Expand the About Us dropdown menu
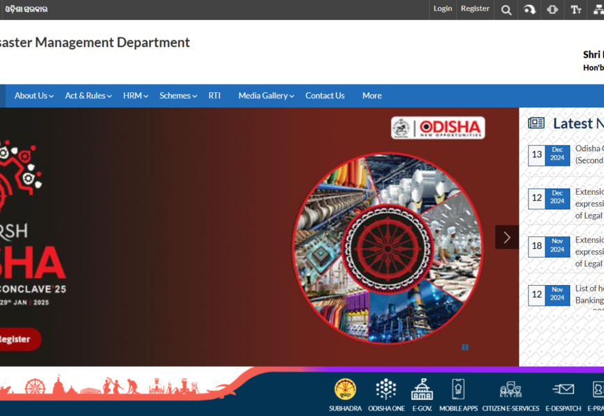Screen dimensions: 604x416 coord(34,96)
